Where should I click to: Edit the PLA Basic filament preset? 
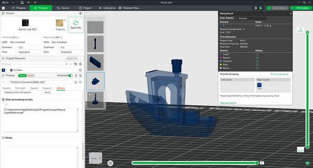[80, 70]
